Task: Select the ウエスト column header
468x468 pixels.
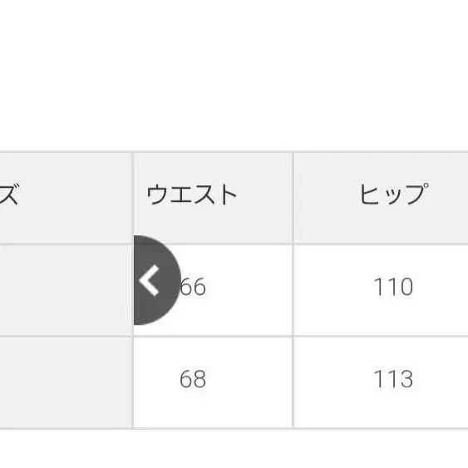Action: click(x=213, y=198)
